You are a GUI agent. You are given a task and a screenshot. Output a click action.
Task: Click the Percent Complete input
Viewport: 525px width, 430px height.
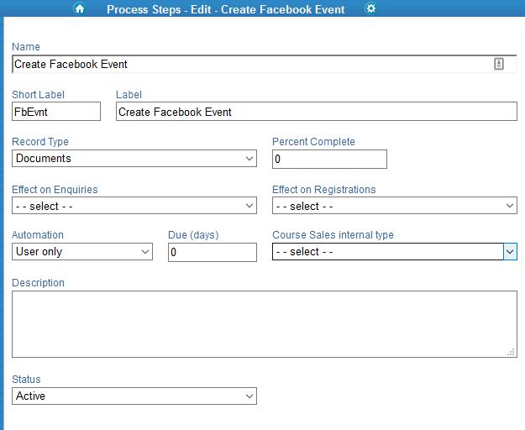coord(329,160)
